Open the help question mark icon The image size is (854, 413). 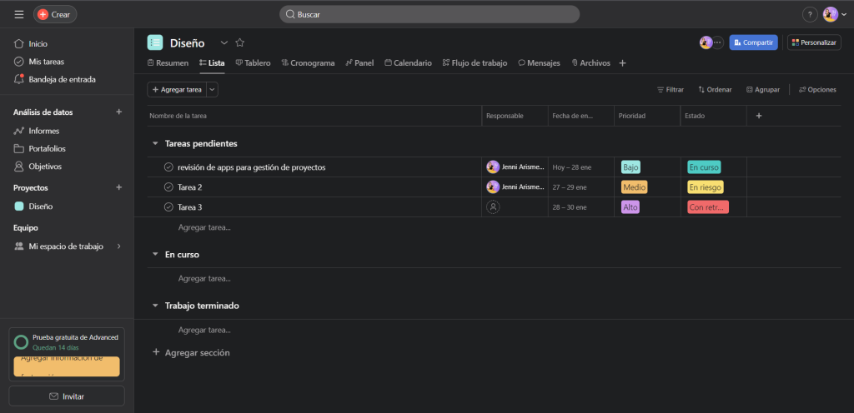click(x=809, y=14)
